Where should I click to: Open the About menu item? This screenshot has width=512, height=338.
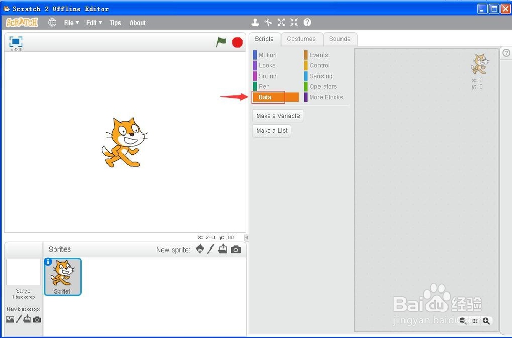tap(137, 23)
